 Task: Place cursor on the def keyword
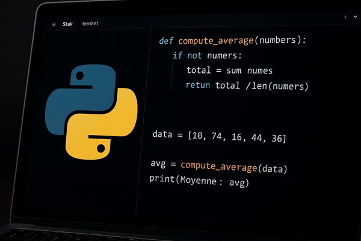pyautogui.click(x=167, y=41)
